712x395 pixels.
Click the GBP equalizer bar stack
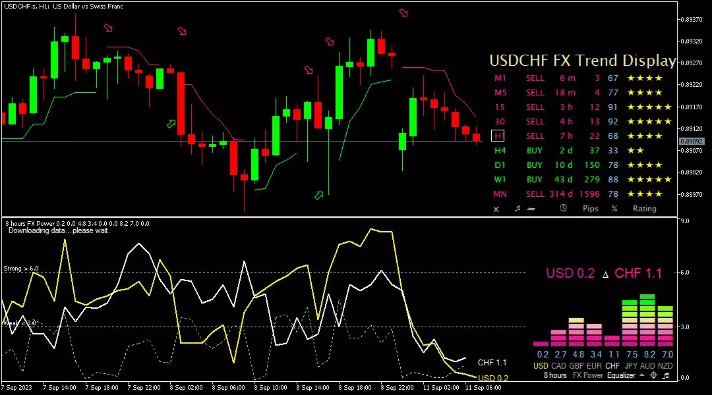click(576, 332)
